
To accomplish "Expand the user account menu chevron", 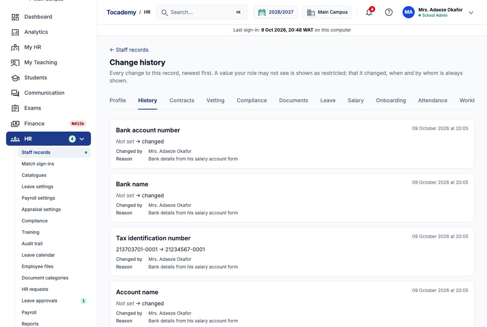I will point(471,13).
